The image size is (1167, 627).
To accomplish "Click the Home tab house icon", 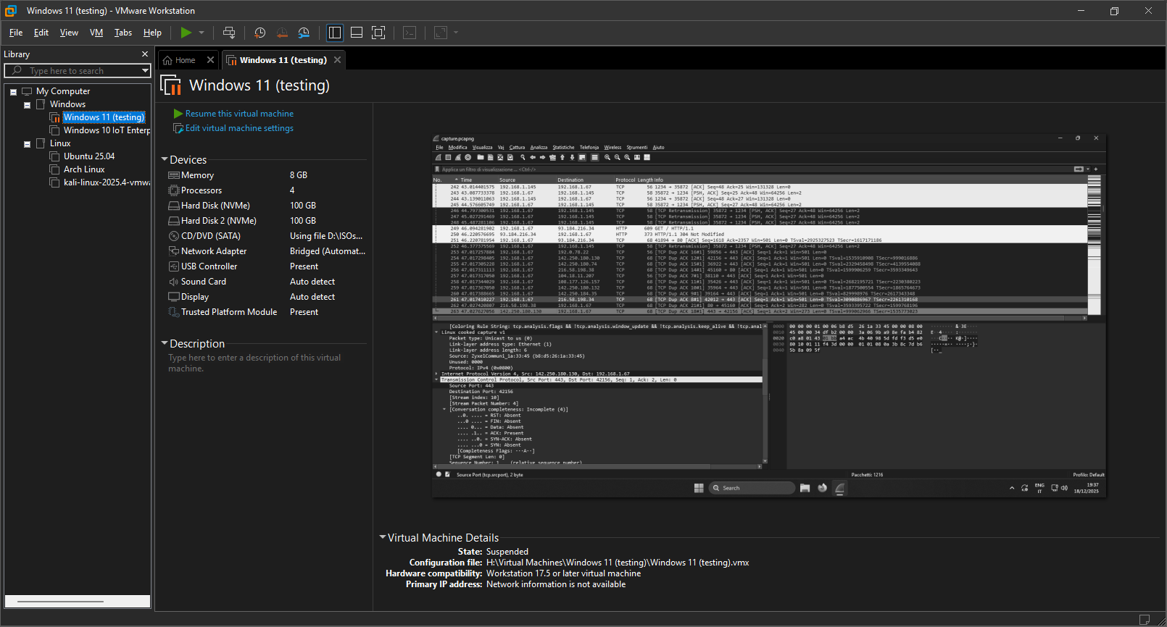I will tap(167, 60).
